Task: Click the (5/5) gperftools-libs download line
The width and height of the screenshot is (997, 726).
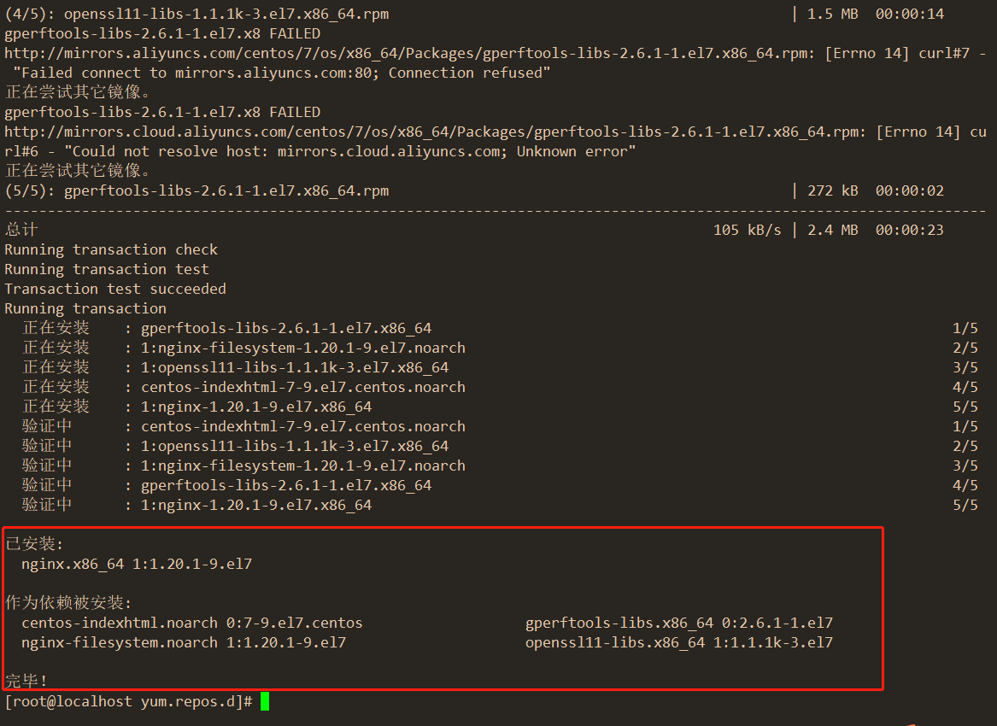Action: 474,190
